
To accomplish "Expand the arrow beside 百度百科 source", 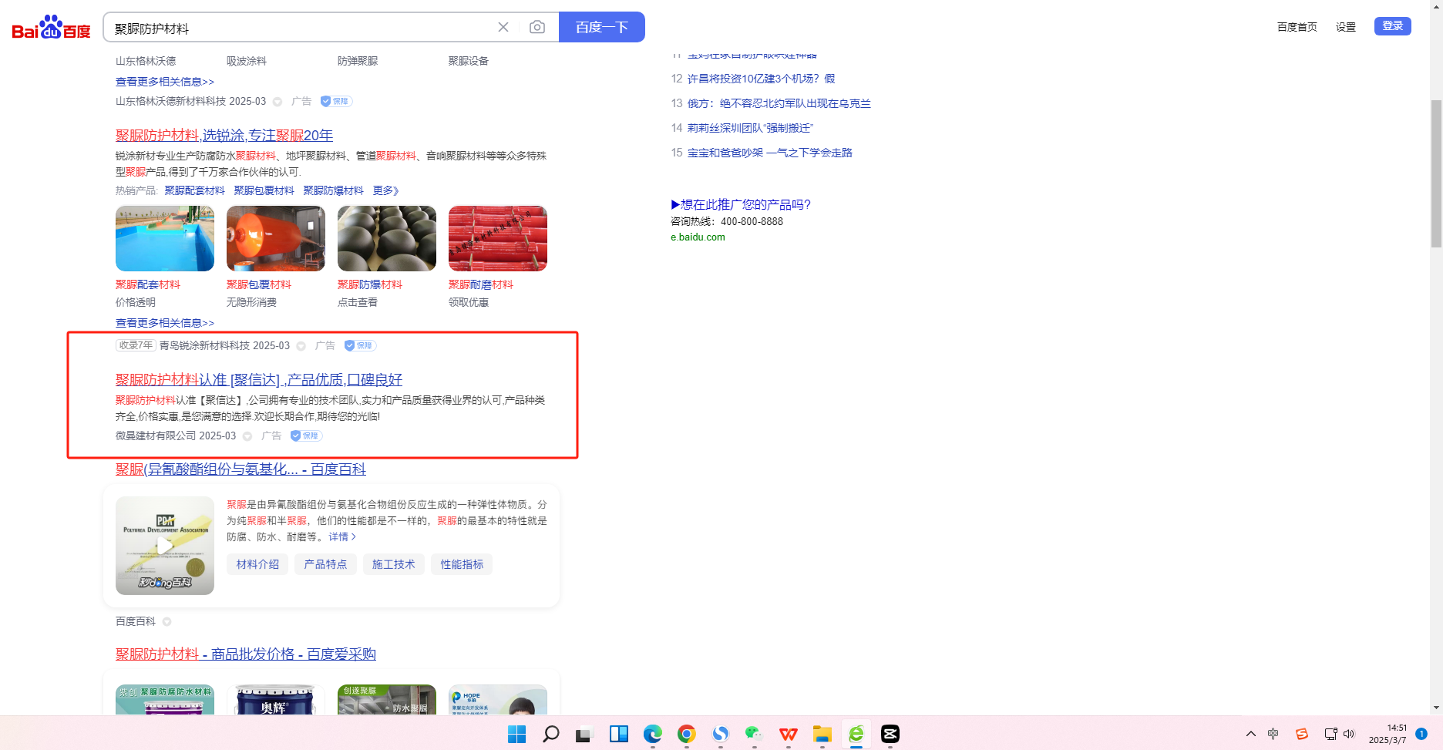I will [166, 622].
